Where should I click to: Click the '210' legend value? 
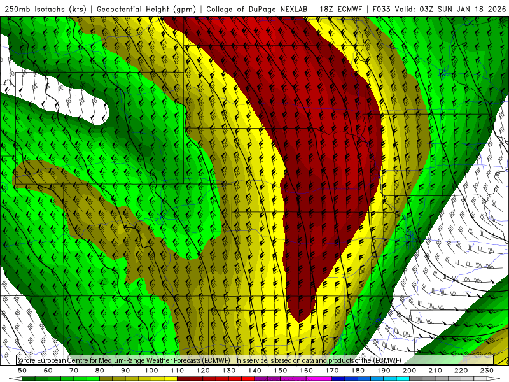tap(436, 371)
